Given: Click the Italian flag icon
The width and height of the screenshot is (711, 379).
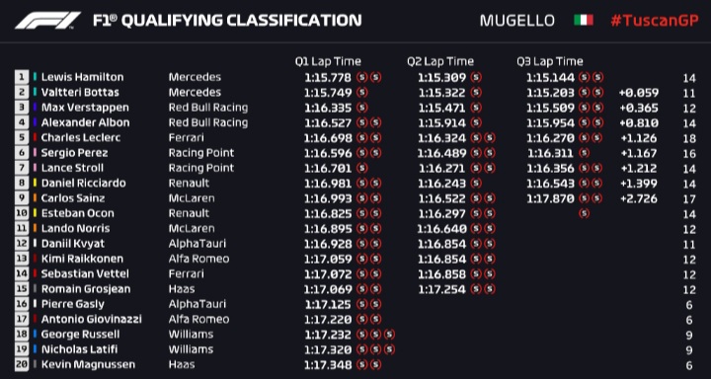Looking at the screenshot, I should click(584, 21).
